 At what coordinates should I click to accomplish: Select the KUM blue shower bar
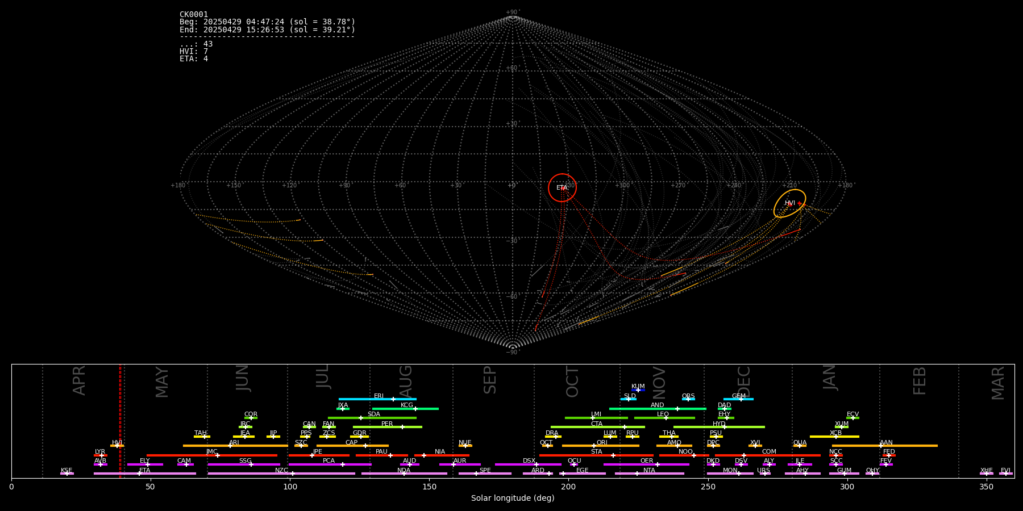point(638,390)
